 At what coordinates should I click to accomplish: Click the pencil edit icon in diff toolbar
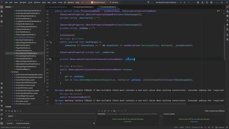105,111
